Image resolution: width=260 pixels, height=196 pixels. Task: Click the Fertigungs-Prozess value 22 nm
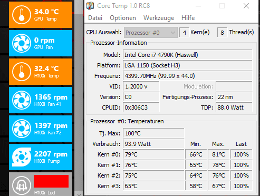click(x=234, y=97)
